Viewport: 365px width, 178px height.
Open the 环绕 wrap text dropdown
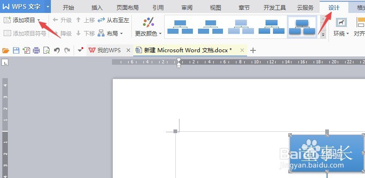click(341, 27)
